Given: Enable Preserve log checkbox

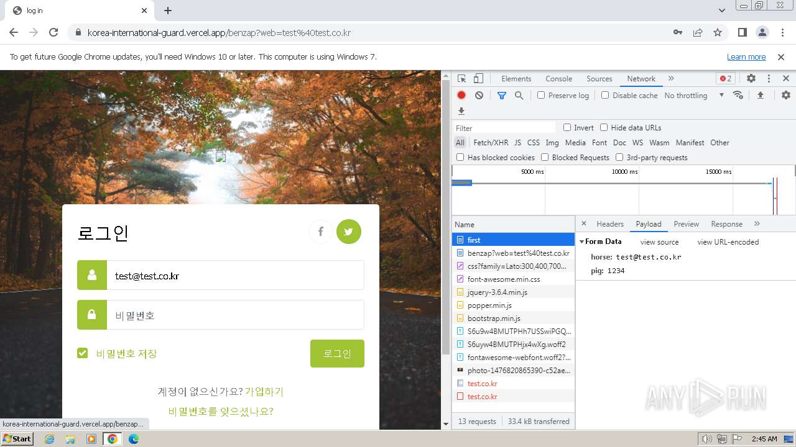Looking at the screenshot, I should point(541,95).
